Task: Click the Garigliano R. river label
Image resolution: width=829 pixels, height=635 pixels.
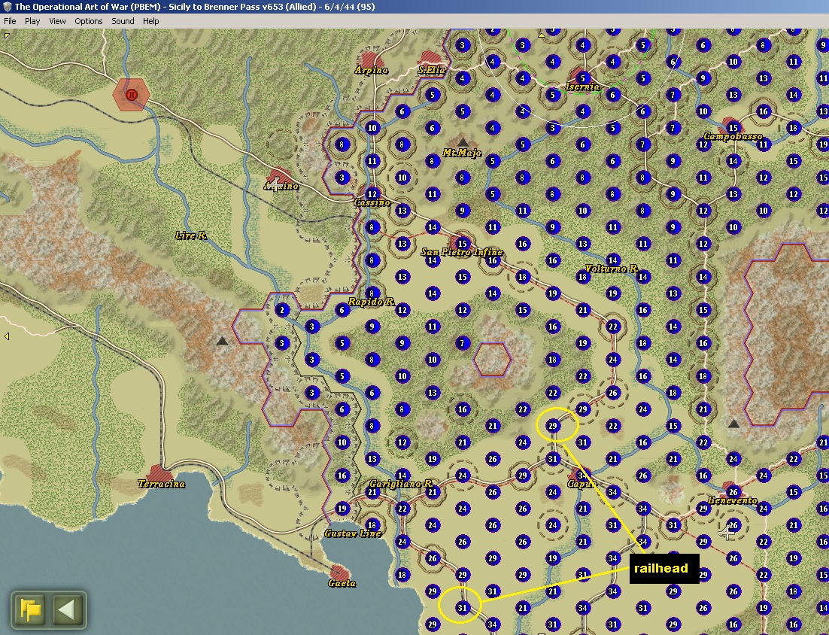Action: pyautogui.click(x=401, y=484)
